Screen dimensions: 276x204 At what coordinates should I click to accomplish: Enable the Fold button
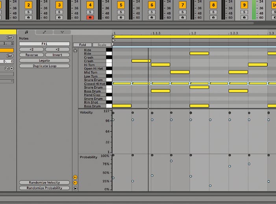pyautogui.click(x=83, y=45)
